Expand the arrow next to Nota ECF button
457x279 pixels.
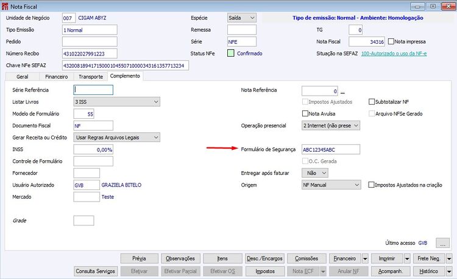(x=323, y=272)
